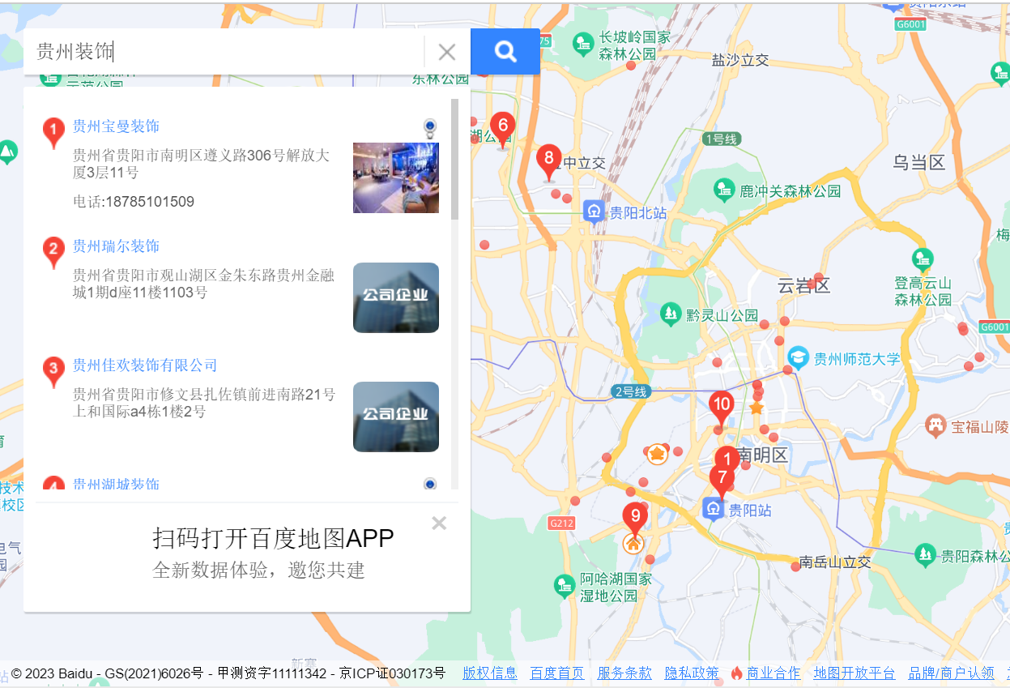Click in the 贵州装饰 search field

(x=227, y=53)
